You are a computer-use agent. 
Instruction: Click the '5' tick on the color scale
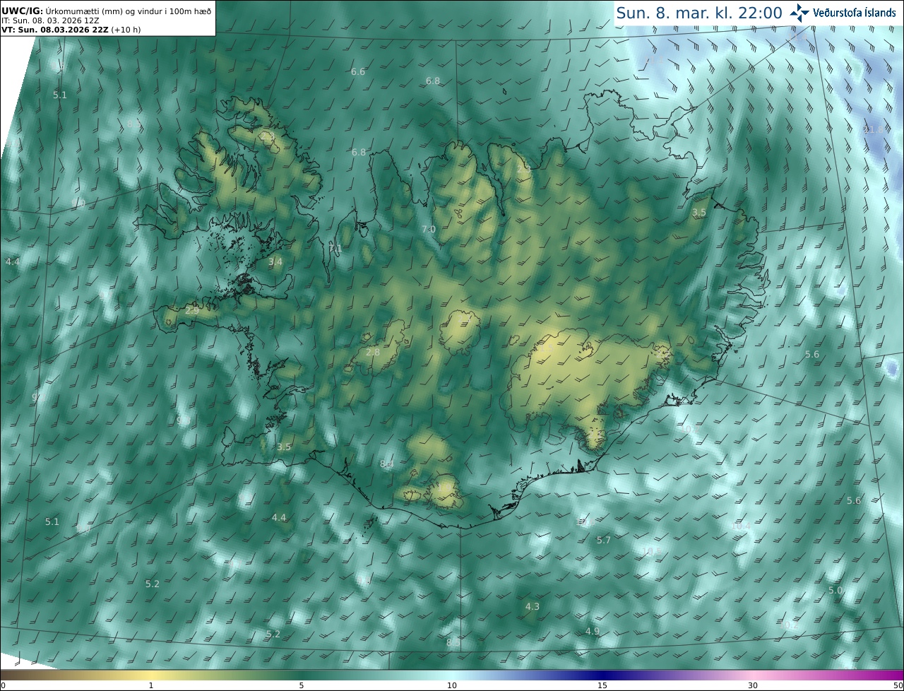click(x=302, y=685)
